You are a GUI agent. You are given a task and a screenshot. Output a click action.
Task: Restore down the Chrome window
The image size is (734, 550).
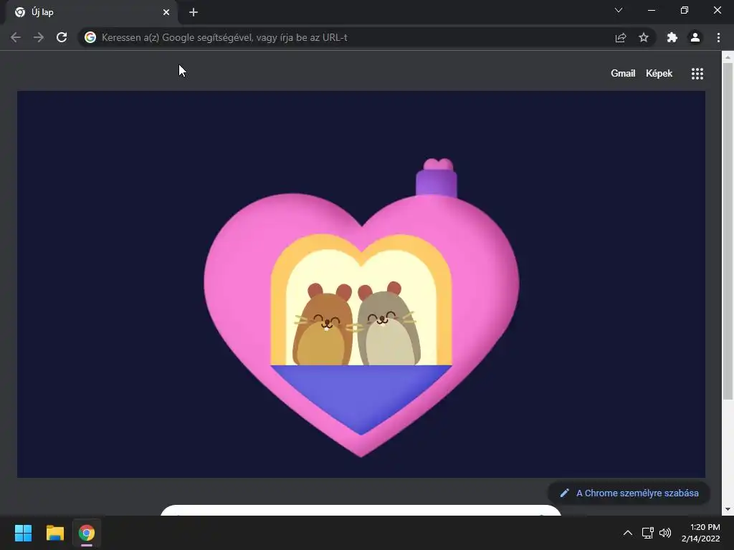coord(685,10)
